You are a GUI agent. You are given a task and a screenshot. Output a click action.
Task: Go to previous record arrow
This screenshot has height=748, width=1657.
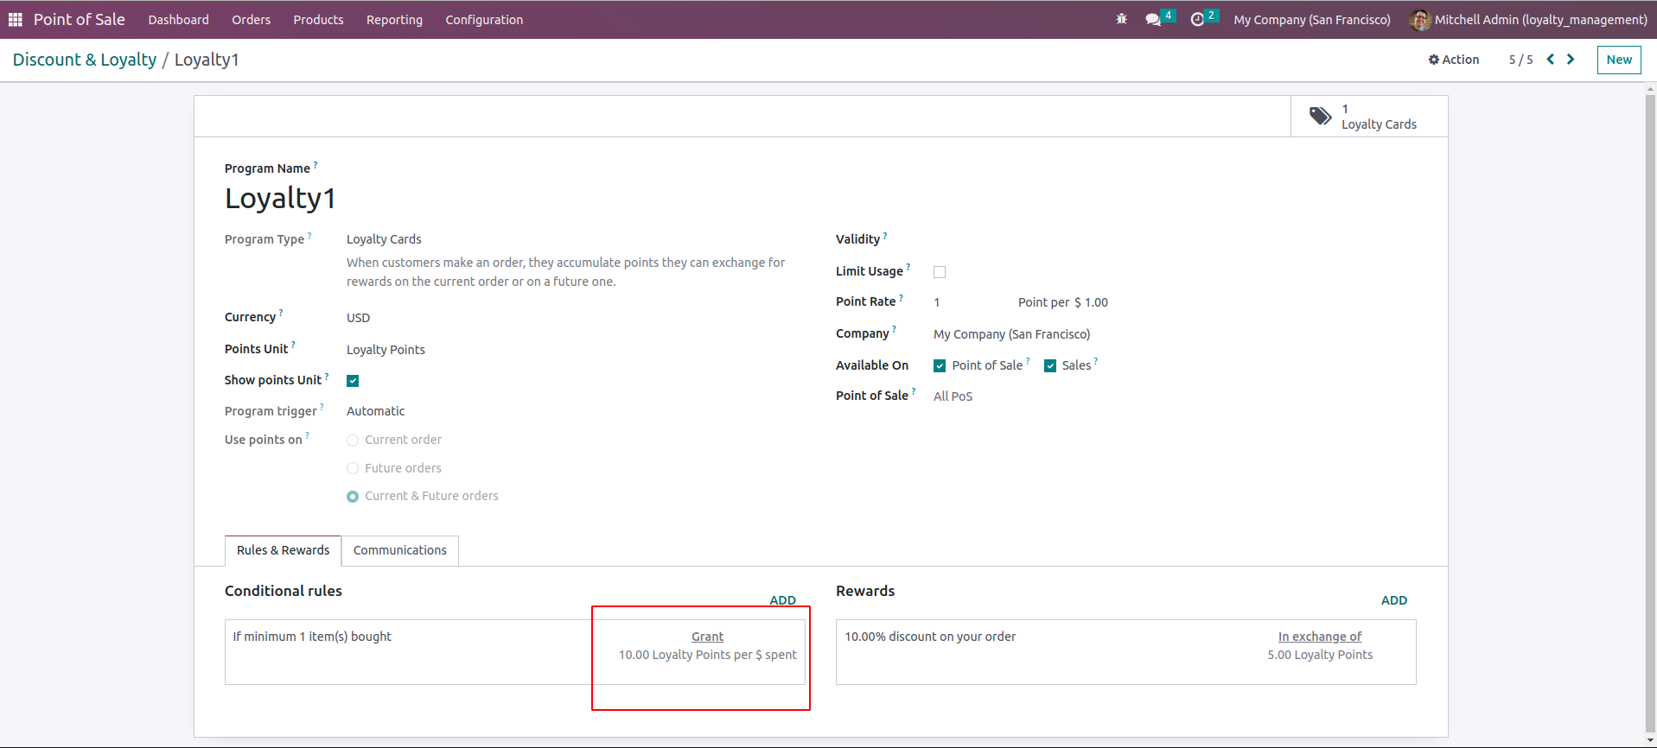1551,59
